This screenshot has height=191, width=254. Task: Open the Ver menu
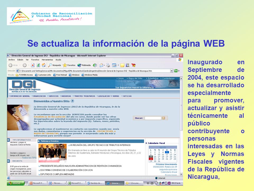click(x=27, y=60)
